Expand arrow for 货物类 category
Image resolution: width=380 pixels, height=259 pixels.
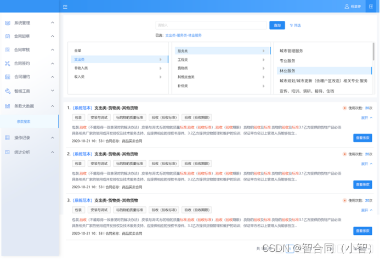coord(263,69)
